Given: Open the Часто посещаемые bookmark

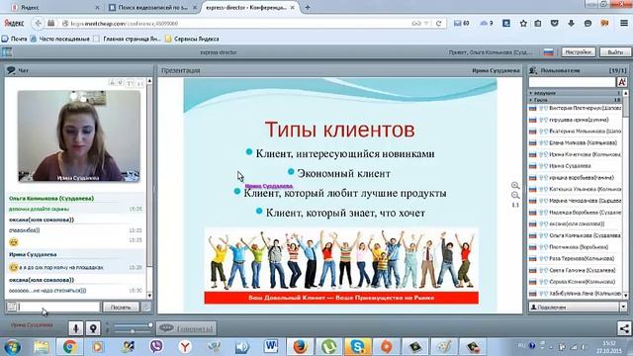Looking at the screenshot, I should click(x=60, y=39).
